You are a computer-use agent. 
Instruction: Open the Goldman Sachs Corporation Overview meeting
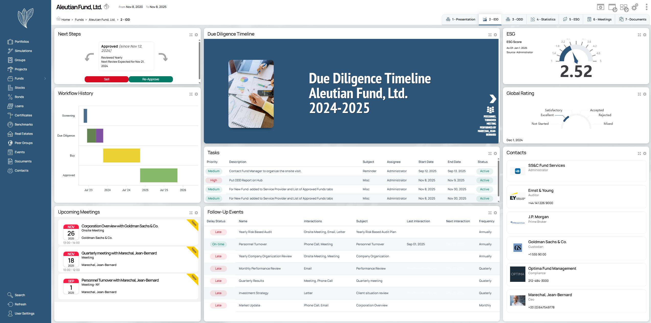pyautogui.click(x=120, y=226)
